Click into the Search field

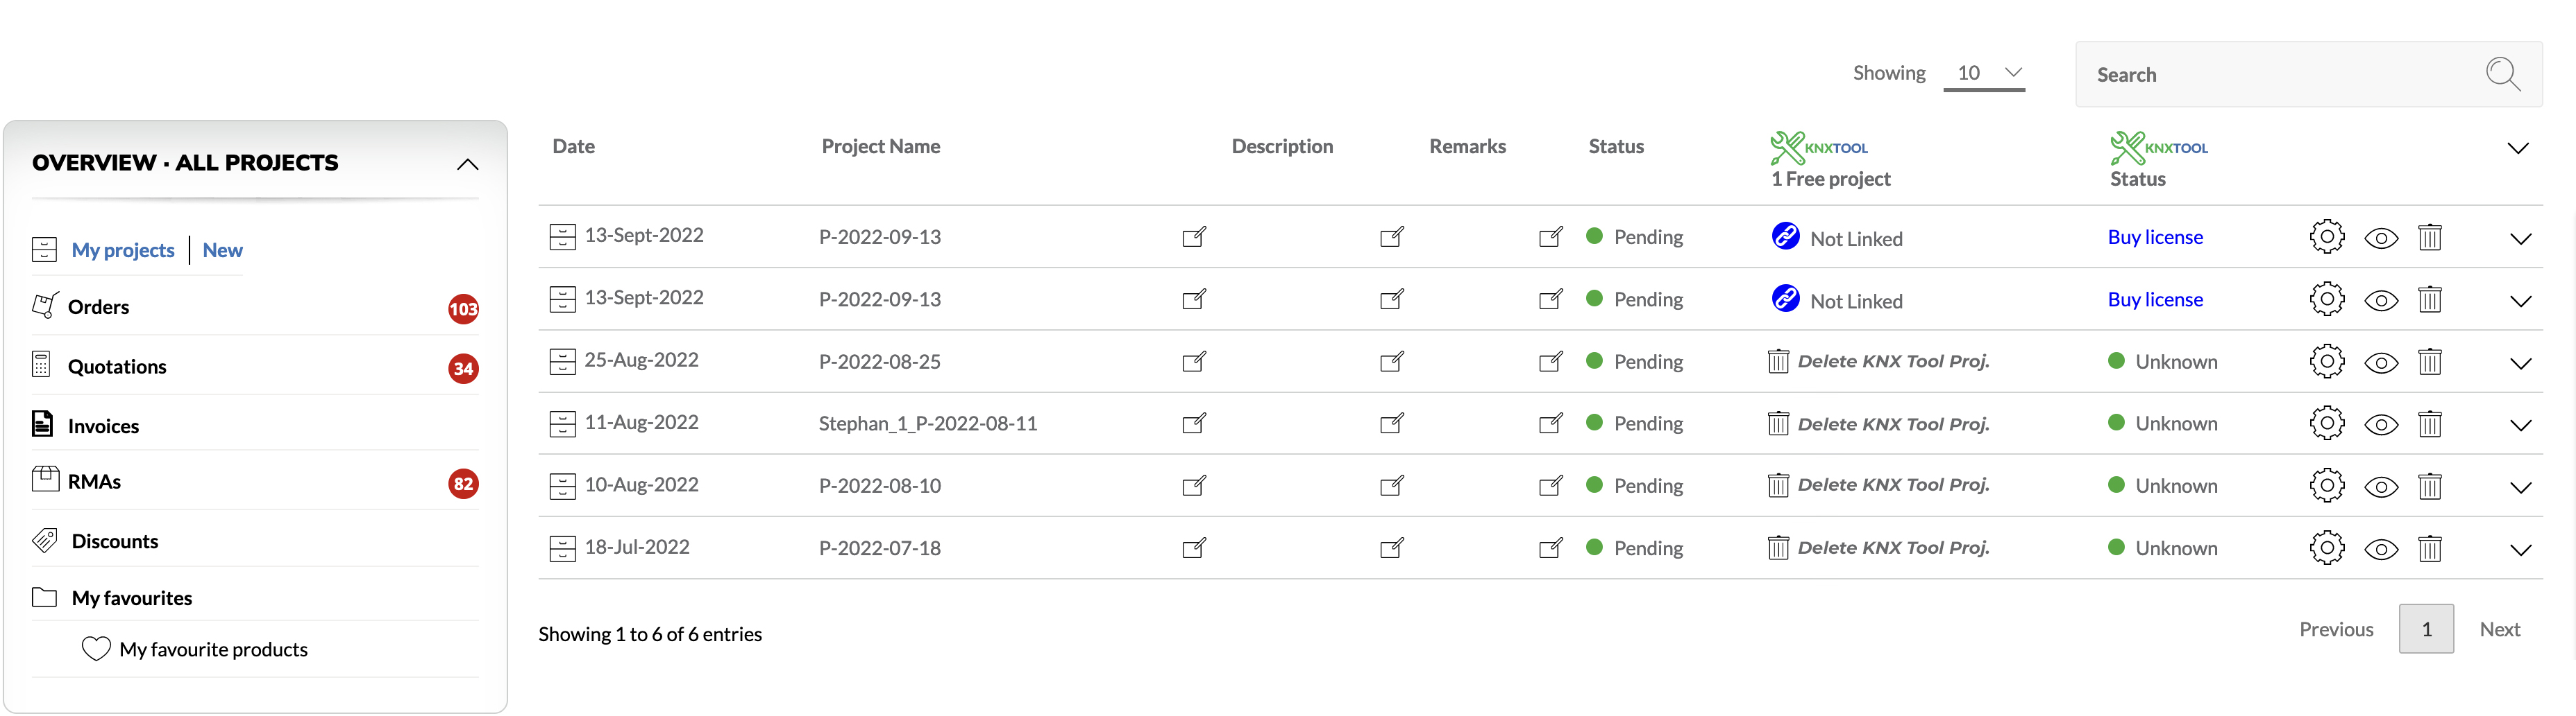pos(2280,75)
